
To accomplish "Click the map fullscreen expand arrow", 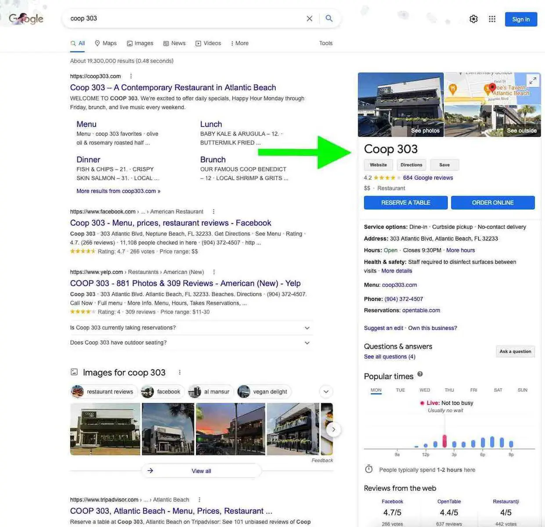I will point(533,80).
